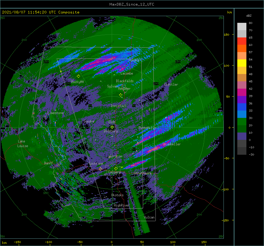Click the yellow station marker below RedDeer
The height and width of the screenshot is (246, 264).
pos(121,95)
